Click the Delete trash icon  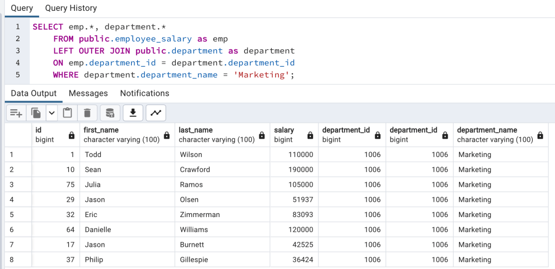tap(87, 113)
